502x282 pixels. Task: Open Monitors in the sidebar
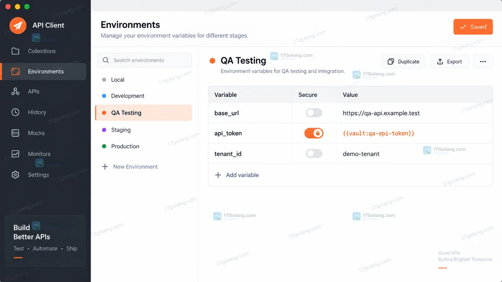click(39, 154)
